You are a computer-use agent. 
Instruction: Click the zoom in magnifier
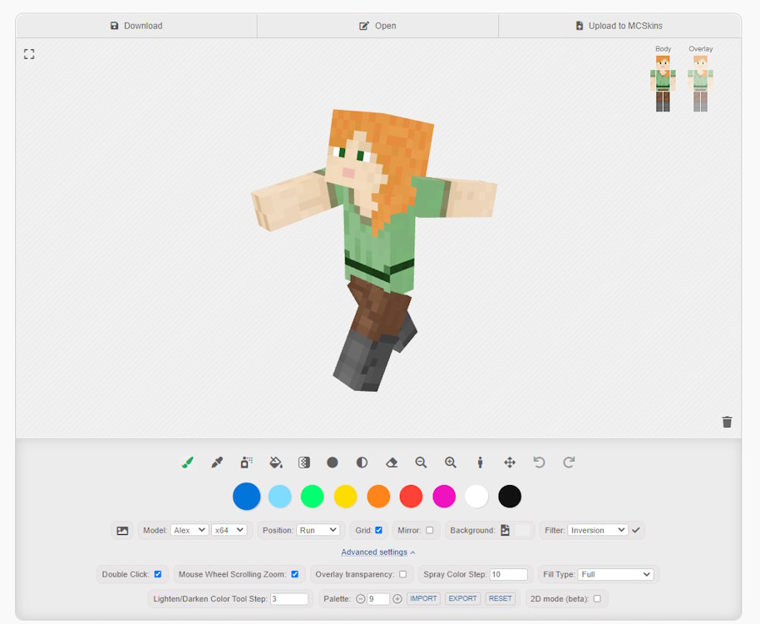[x=451, y=463]
